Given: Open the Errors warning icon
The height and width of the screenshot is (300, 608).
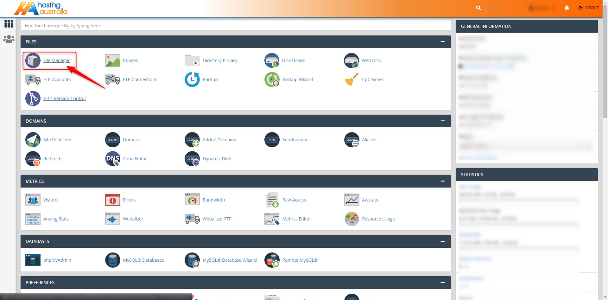Looking at the screenshot, I should [112, 200].
